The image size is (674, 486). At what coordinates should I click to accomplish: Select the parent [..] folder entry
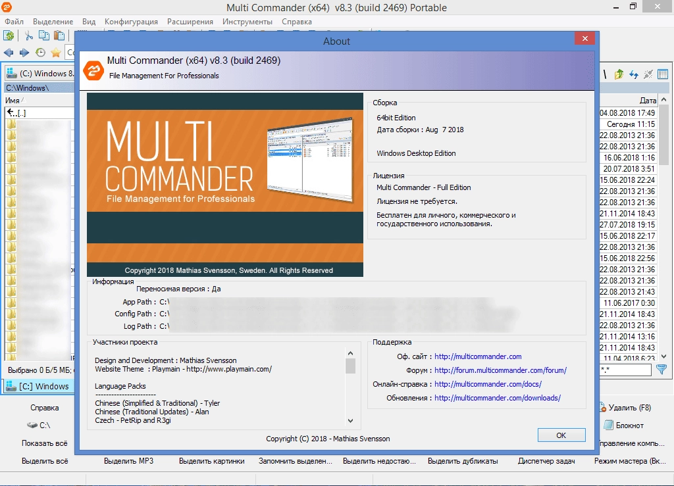click(x=39, y=113)
